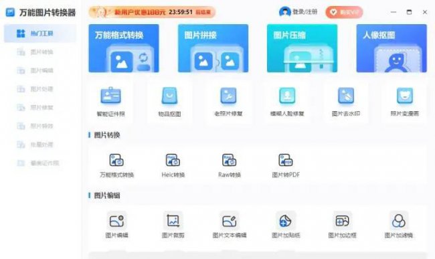
Task: Click the VIP purchase button
Action: point(344,12)
